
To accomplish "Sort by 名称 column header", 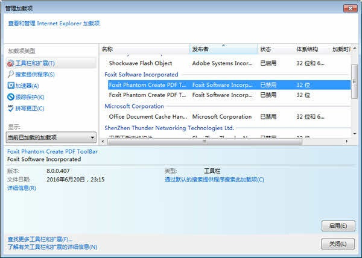I will click(145, 49).
